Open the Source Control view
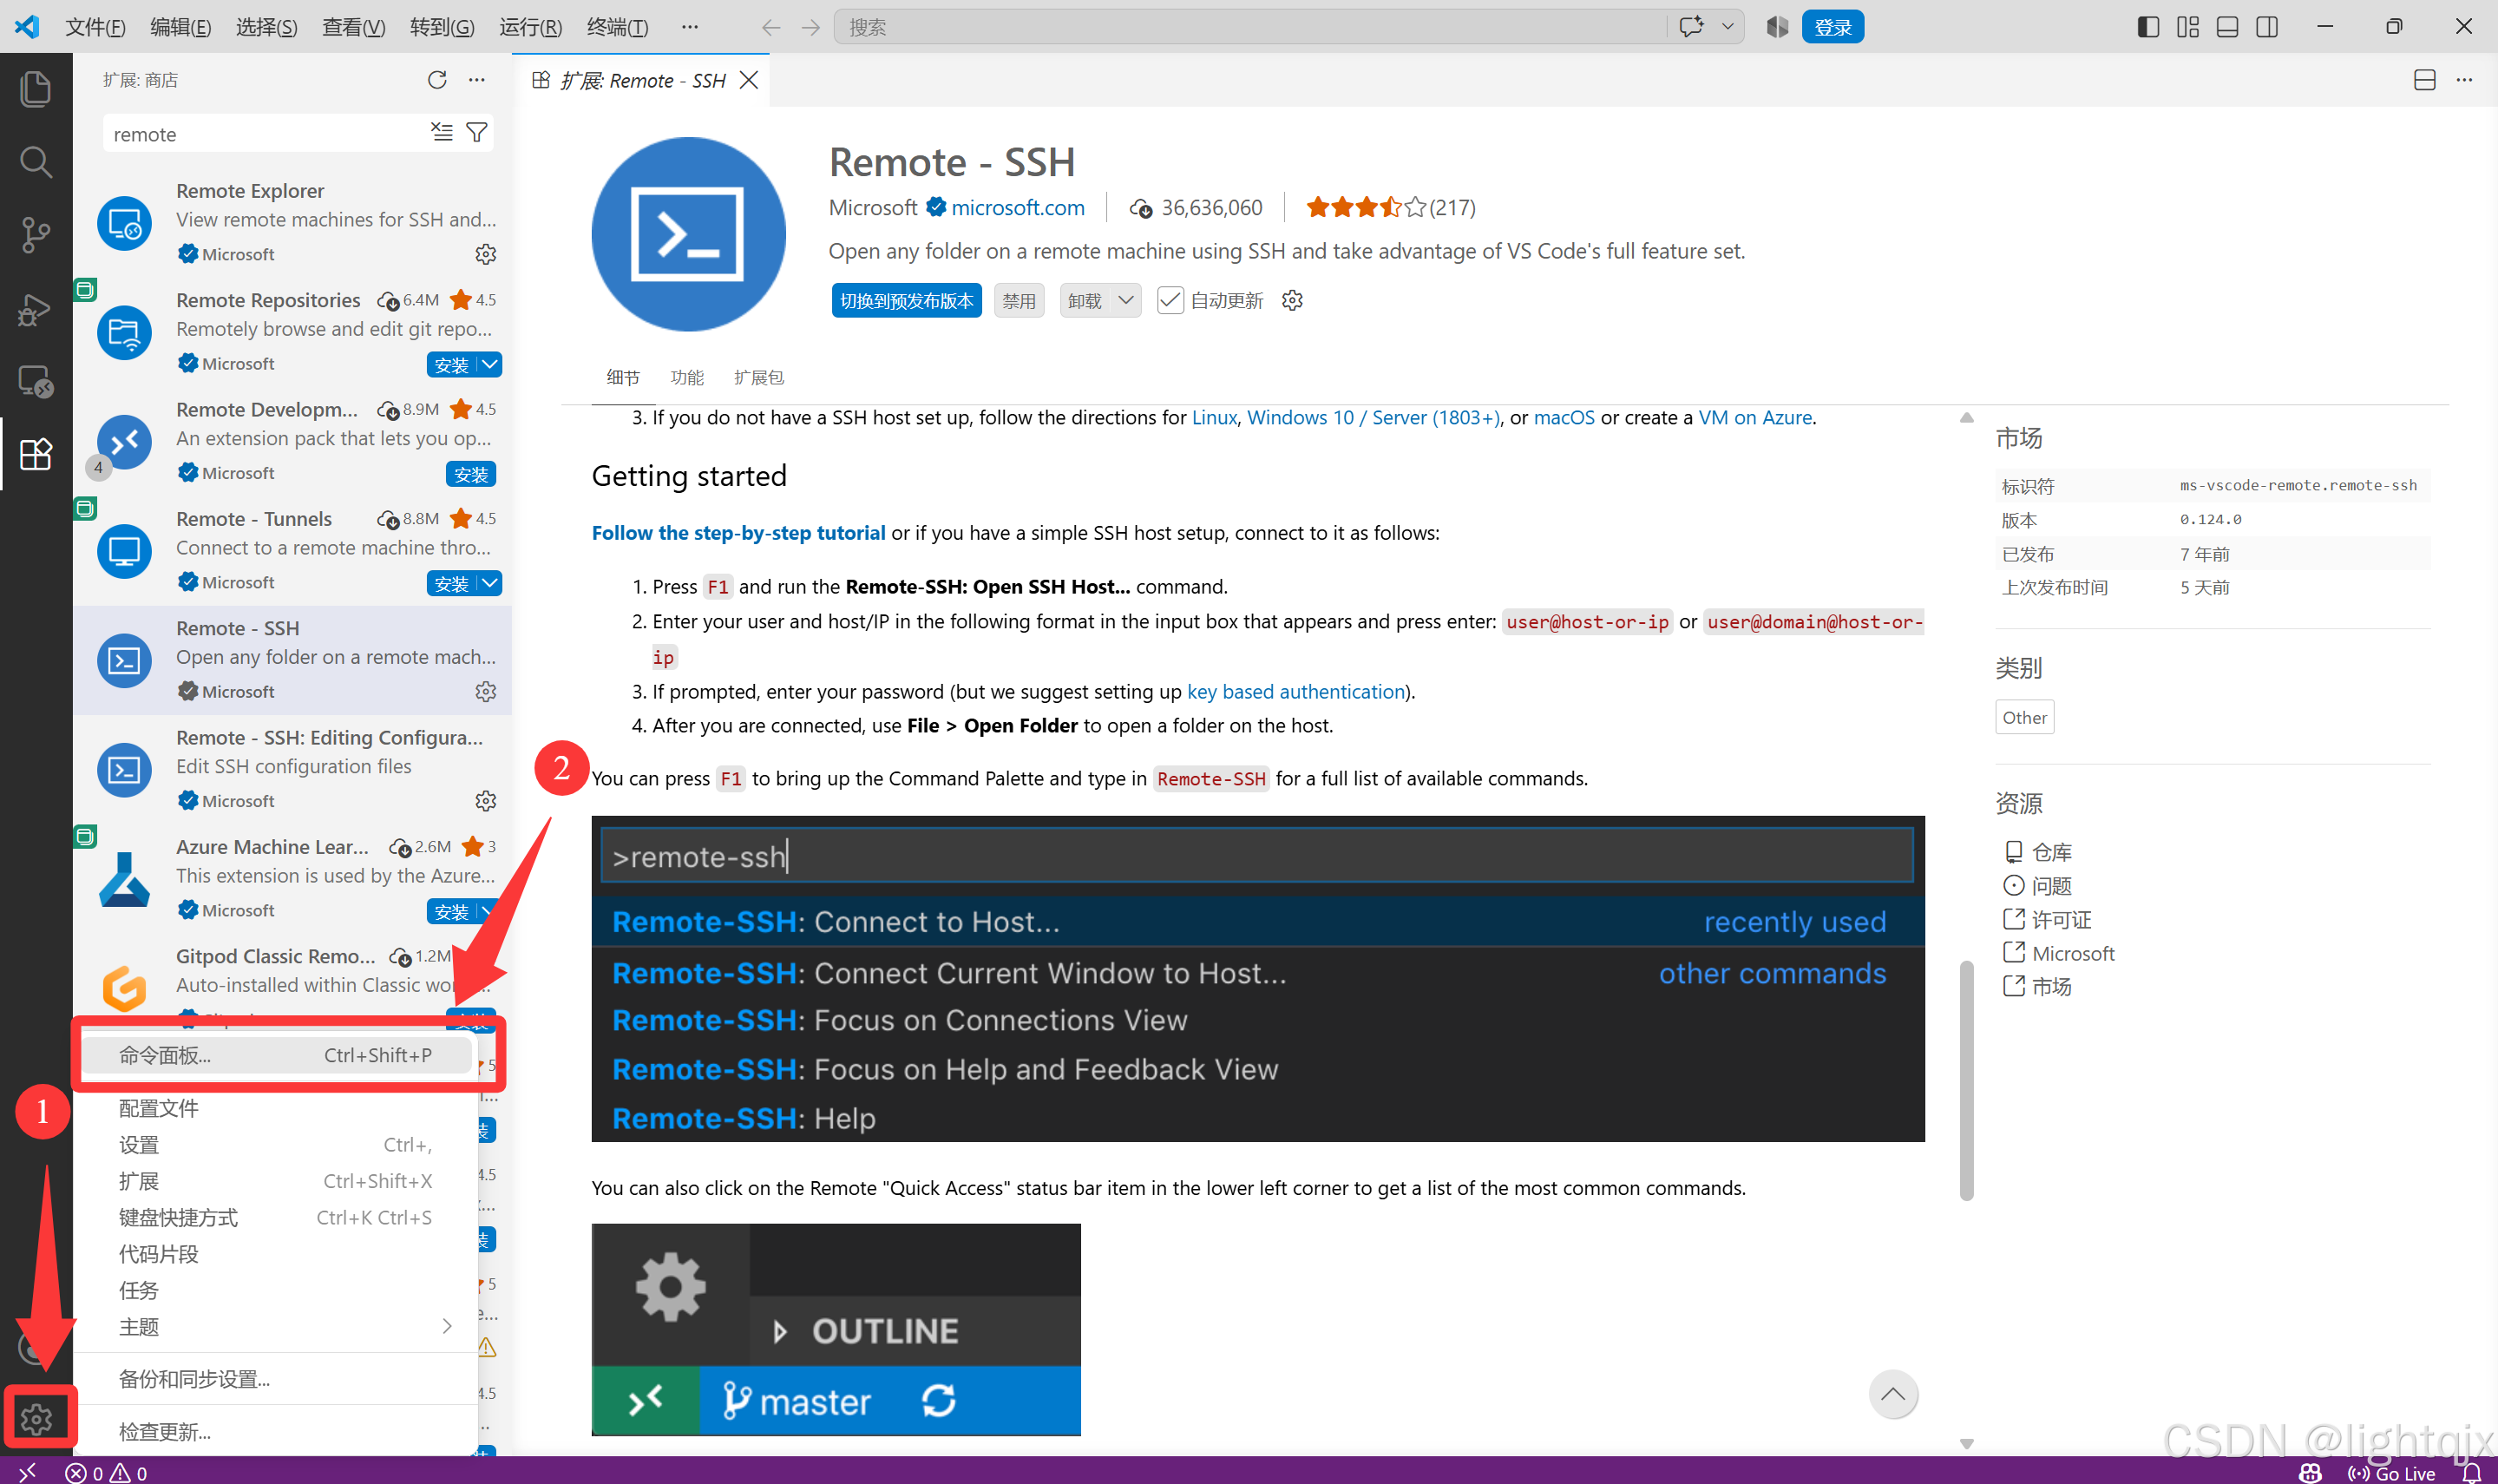 (36, 235)
